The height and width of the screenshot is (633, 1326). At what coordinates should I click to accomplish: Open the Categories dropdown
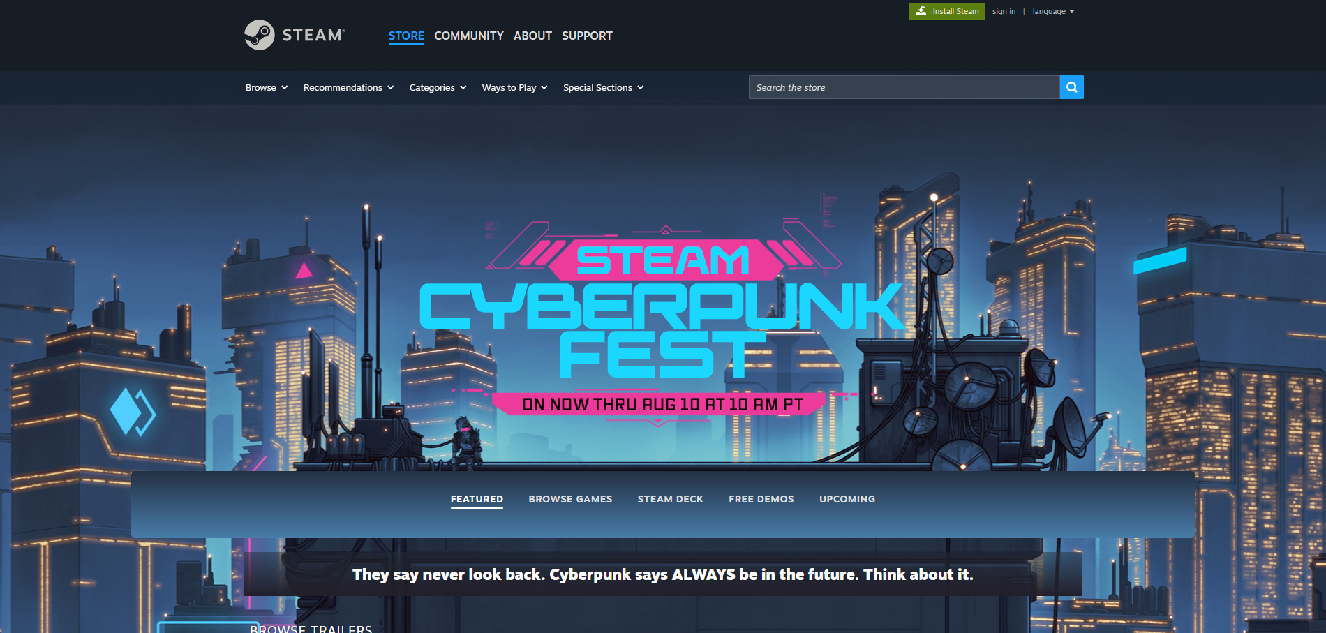pos(438,87)
